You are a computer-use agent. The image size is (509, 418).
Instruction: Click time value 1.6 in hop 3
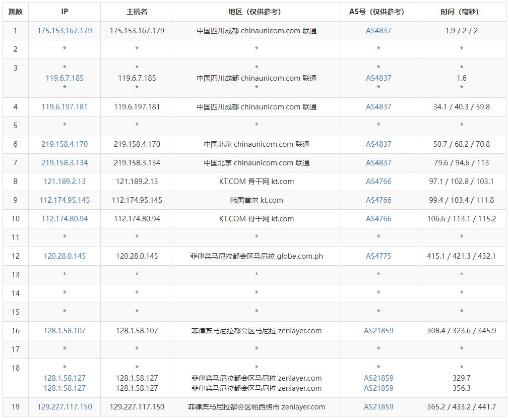(x=461, y=78)
